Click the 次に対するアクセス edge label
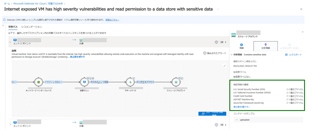This screenshot has width=312, height=132. pos(145,82)
